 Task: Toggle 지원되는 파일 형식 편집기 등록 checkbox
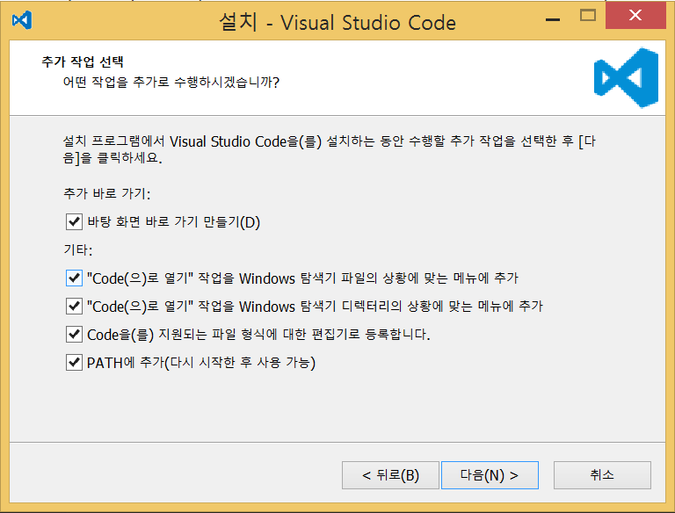pyautogui.click(x=74, y=334)
